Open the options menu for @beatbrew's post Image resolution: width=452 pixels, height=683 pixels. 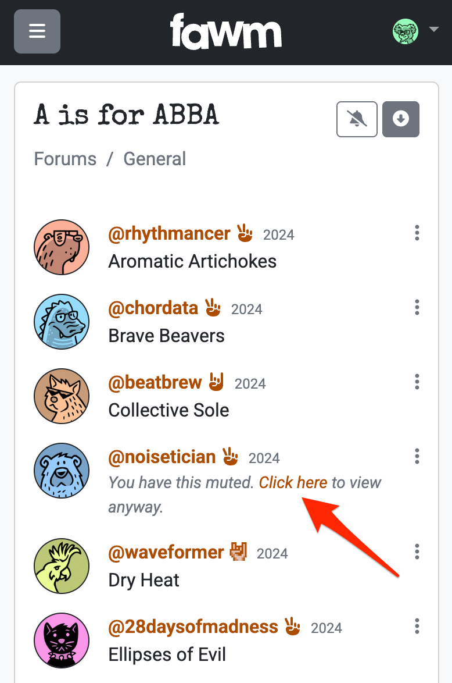click(417, 382)
